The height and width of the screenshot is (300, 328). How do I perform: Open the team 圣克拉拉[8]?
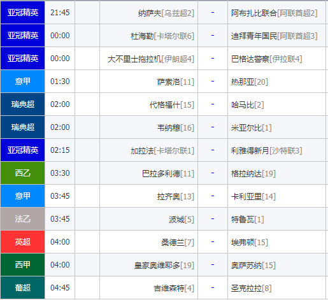coord(251,289)
